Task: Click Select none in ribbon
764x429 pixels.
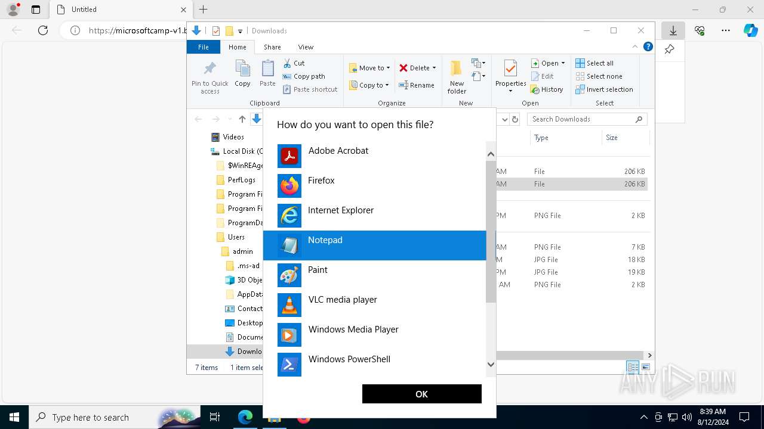Action: [x=599, y=76]
